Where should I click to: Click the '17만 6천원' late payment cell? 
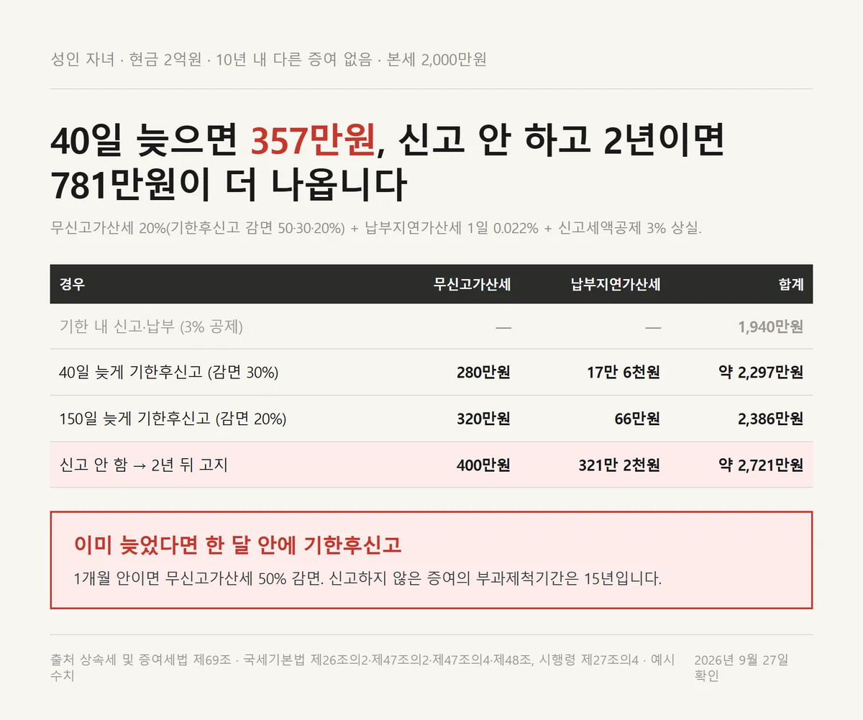[x=624, y=373]
